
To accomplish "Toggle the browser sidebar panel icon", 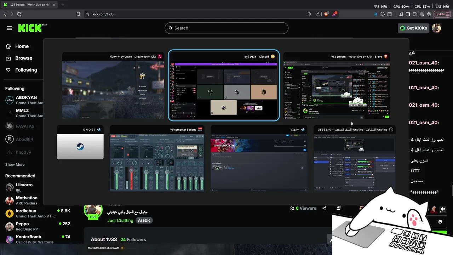I will point(408,14).
